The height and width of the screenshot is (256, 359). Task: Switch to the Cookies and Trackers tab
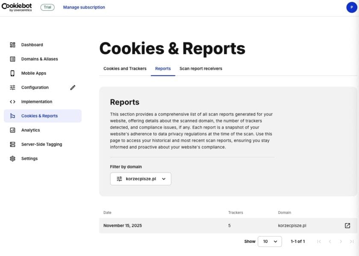click(124, 68)
